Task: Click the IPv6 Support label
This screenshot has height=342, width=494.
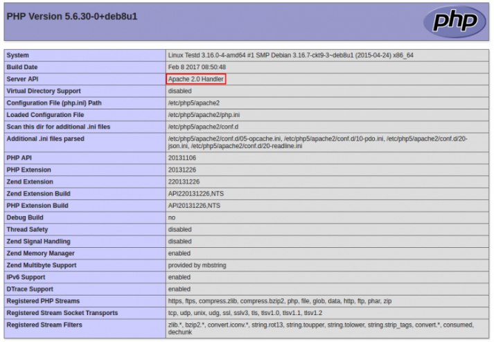Action: pos(28,277)
